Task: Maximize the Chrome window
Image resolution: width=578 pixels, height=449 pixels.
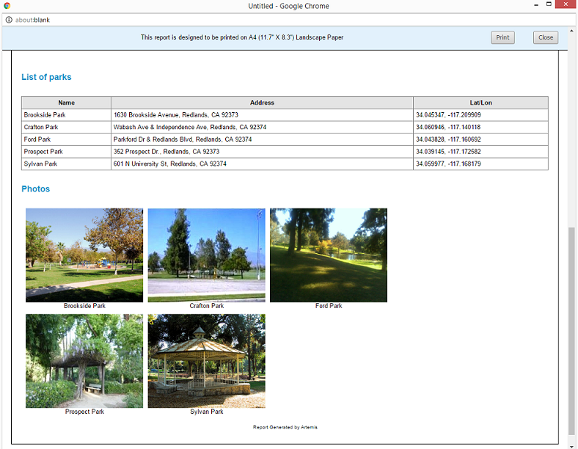Action: coord(549,4)
